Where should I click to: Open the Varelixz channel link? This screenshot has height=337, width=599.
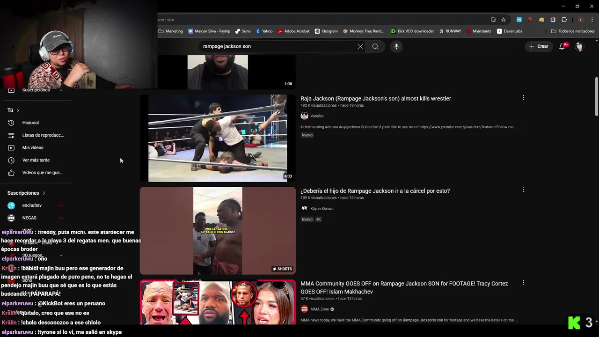[317, 116]
